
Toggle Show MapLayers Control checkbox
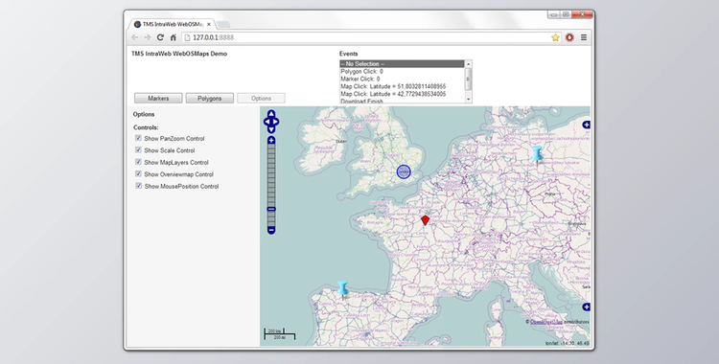coord(138,162)
